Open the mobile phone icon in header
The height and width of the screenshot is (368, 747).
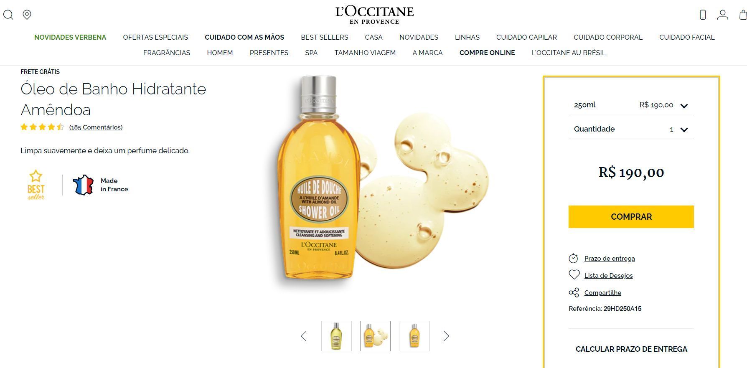click(703, 15)
